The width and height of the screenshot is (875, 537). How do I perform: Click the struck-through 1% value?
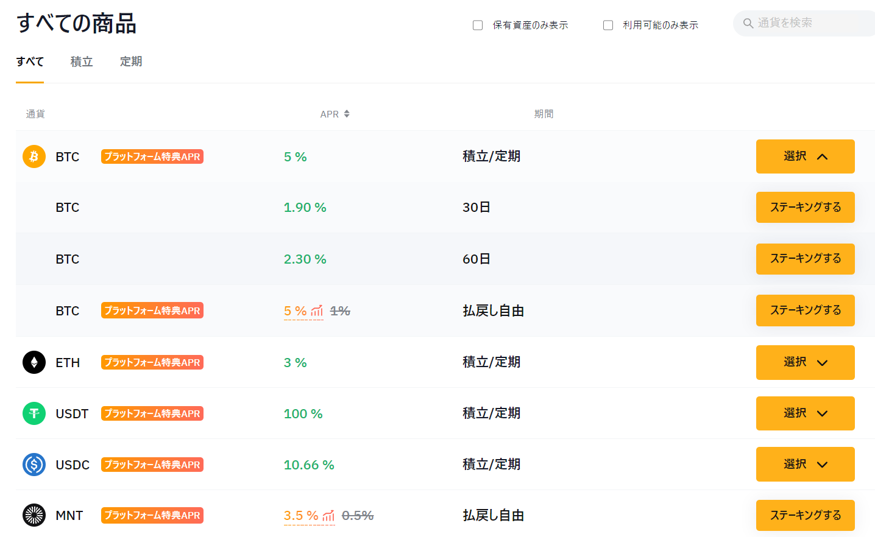point(340,311)
